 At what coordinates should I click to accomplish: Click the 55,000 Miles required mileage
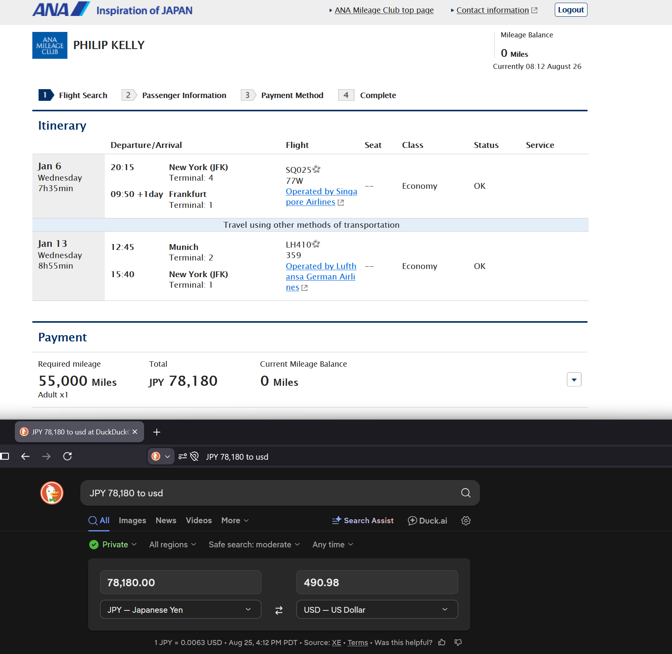point(78,381)
